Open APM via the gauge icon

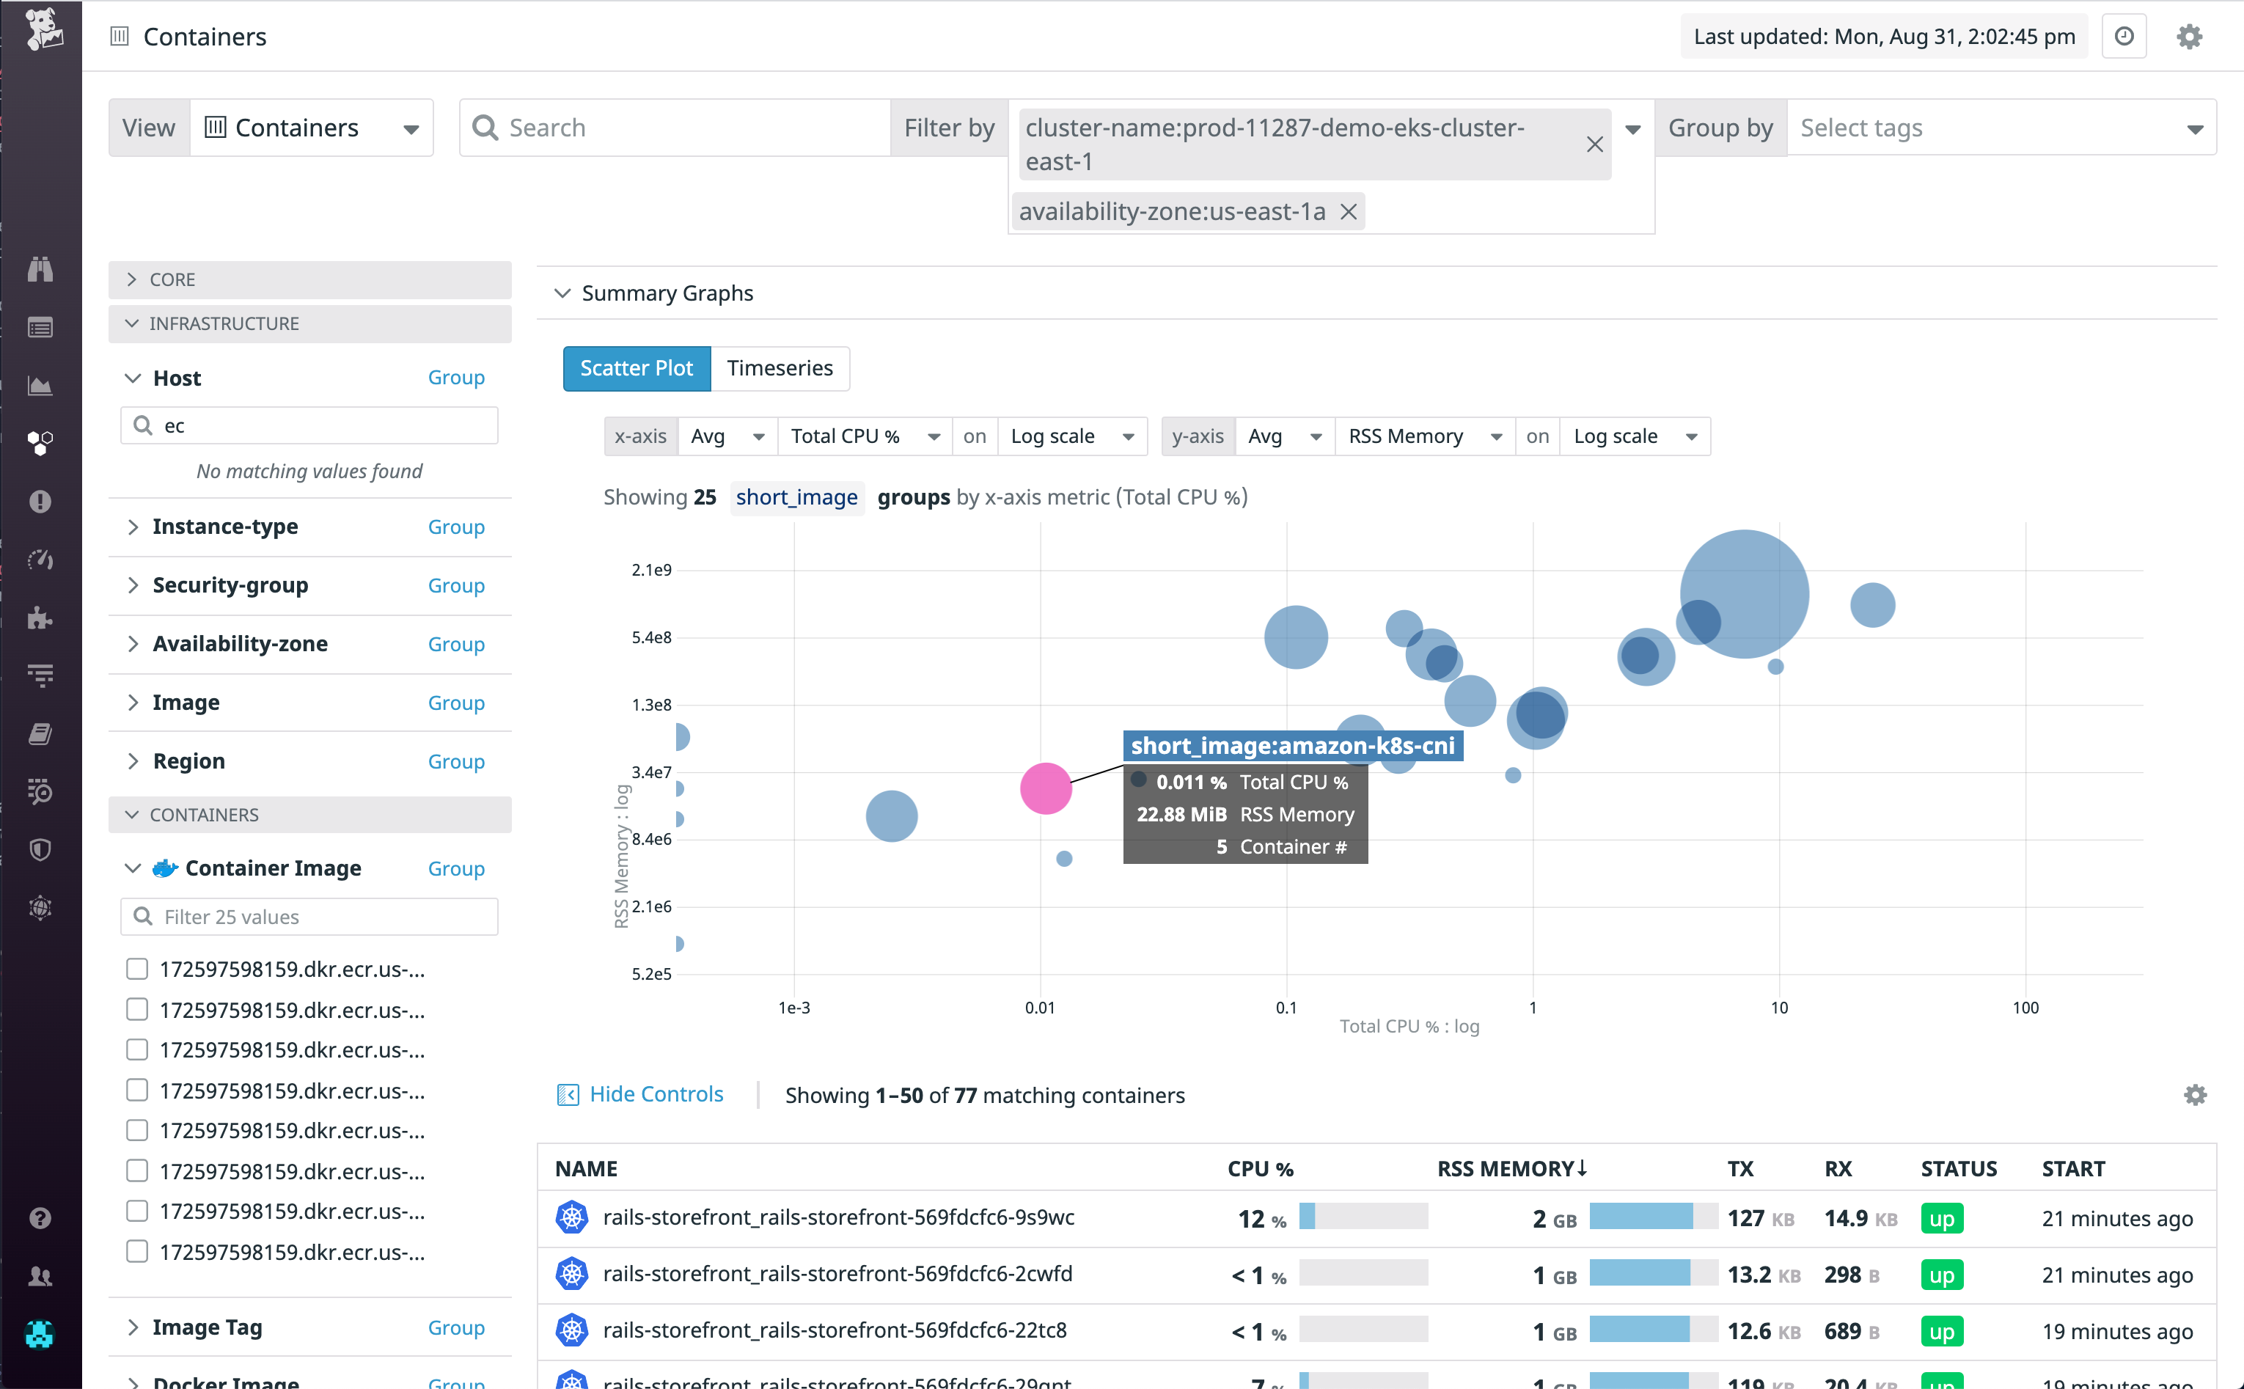coord(40,560)
